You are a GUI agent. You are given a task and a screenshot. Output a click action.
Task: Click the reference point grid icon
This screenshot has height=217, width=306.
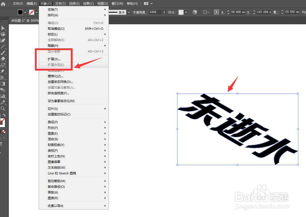216,12
